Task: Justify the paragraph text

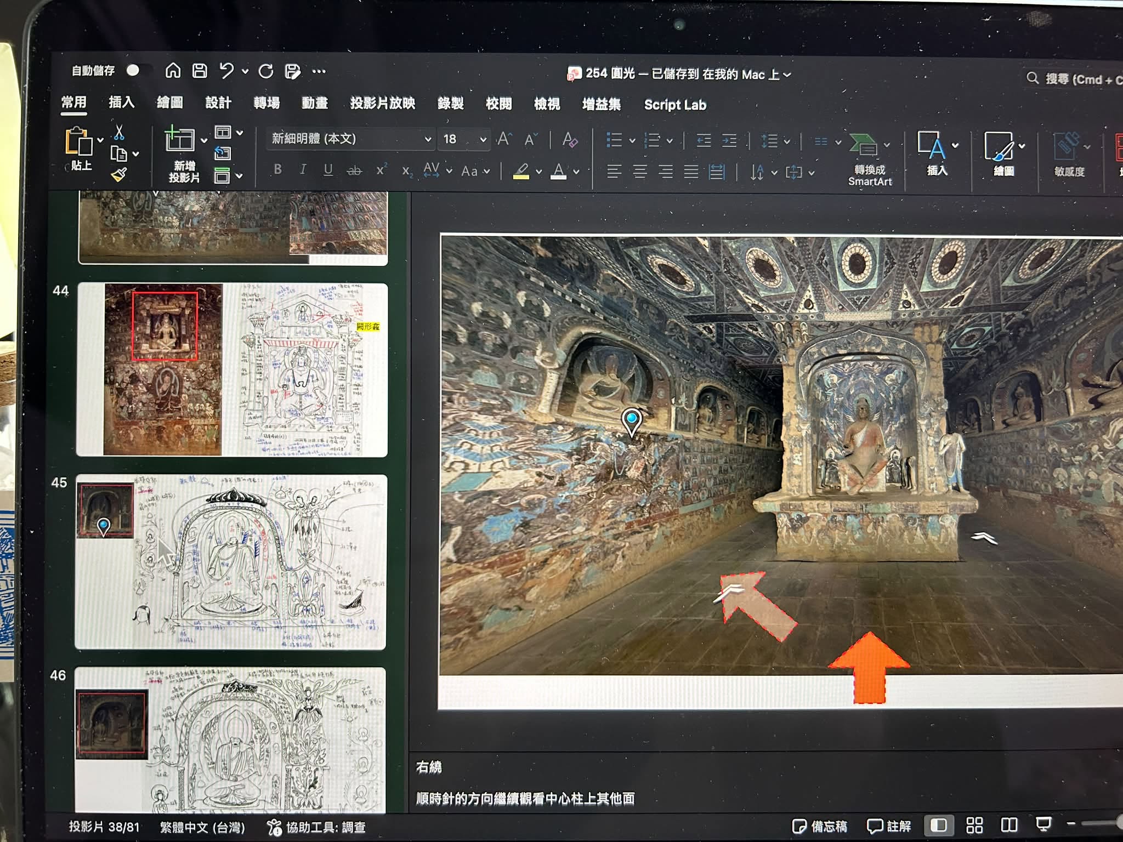Action: (691, 172)
